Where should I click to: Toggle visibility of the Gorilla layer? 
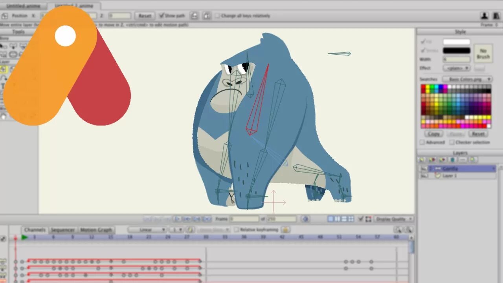423,169
